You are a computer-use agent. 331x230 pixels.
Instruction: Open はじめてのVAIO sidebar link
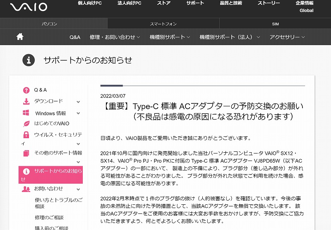(x=52, y=123)
